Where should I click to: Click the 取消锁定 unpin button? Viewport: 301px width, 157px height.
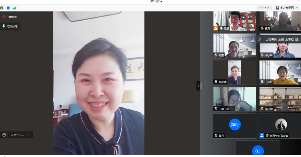(10, 26)
